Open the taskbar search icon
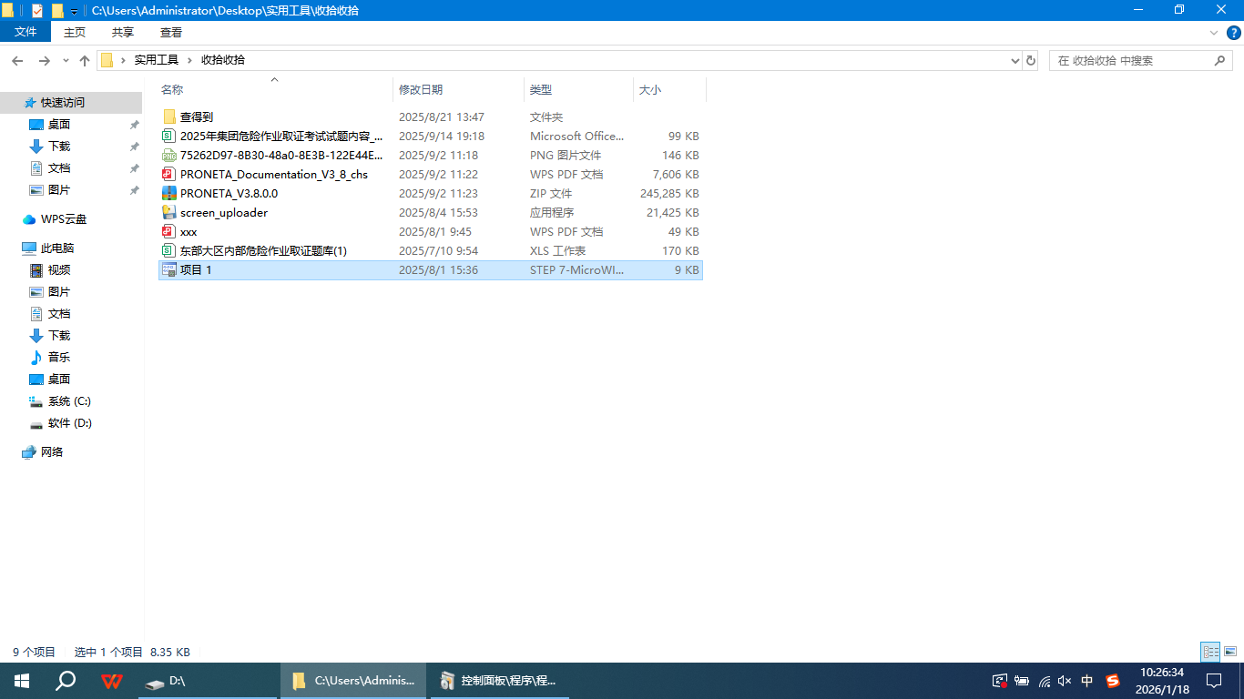Screen dimensions: 1244x699 (x=66, y=681)
